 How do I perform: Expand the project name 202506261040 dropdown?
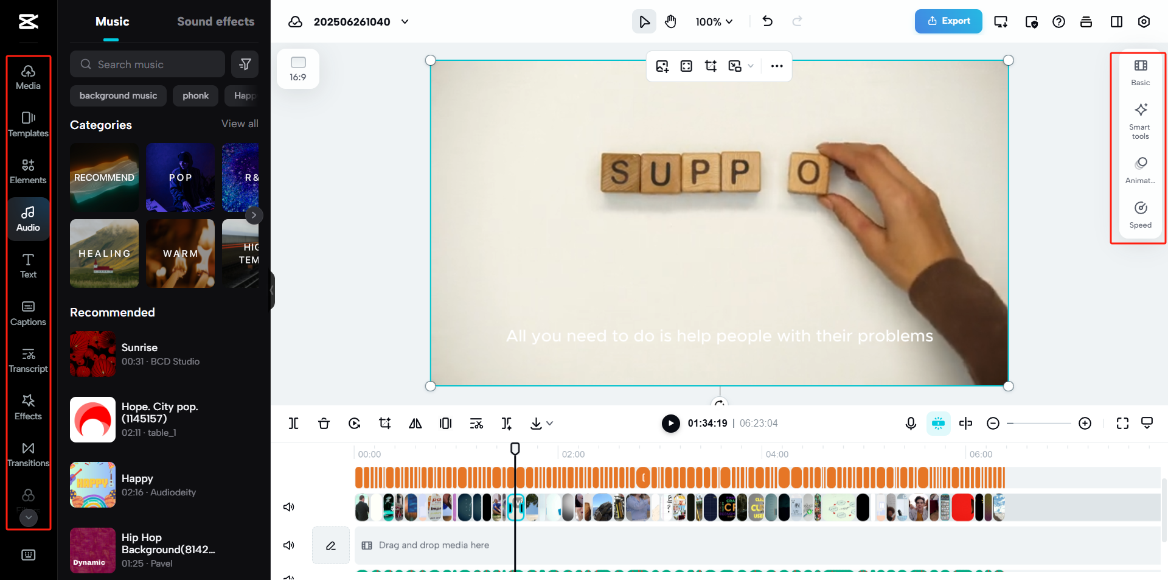point(405,22)
